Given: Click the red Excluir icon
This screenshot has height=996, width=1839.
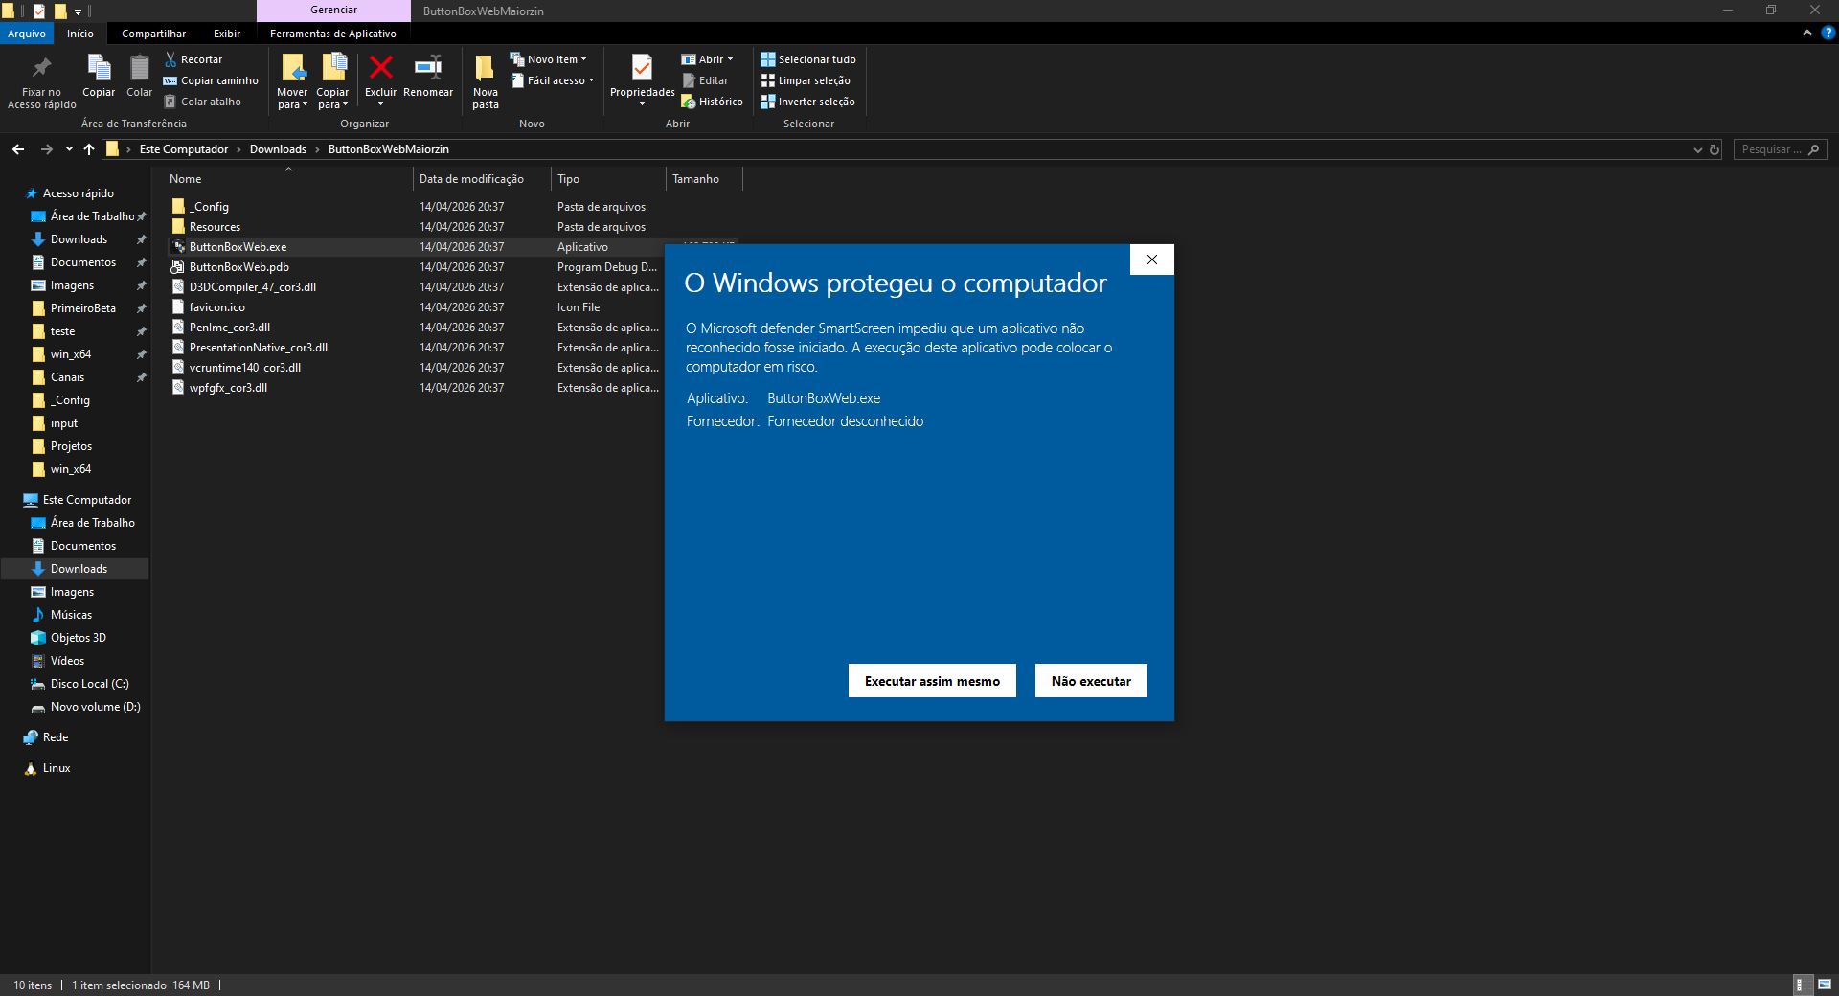Looking at the screenshot, I should tap(380, 68).
